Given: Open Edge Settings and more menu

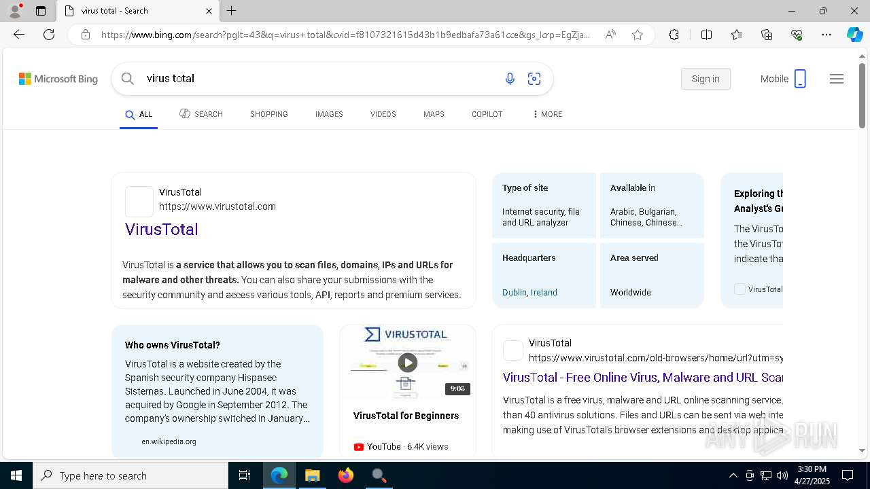Looking at the screenshot, I should pos(826,35).
